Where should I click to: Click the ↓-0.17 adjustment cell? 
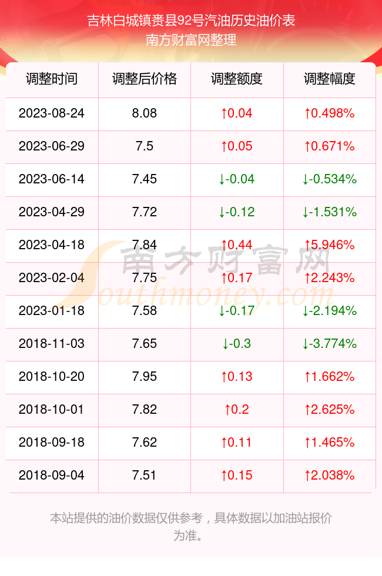[237, 311]
